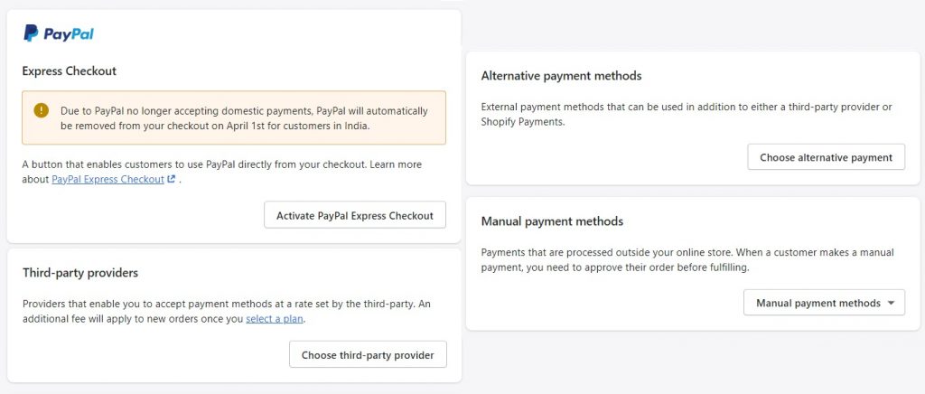Click the third-party providers description paragraph
This screenshot has height=394, width=925.
(x=233, y=312)
